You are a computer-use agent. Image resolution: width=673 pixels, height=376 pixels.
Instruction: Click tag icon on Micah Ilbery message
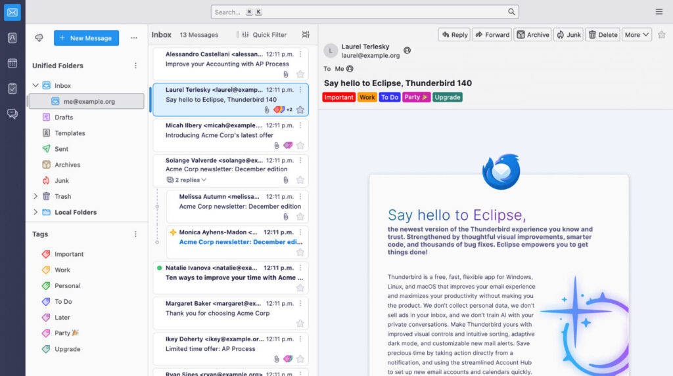(x=288, y=145)
